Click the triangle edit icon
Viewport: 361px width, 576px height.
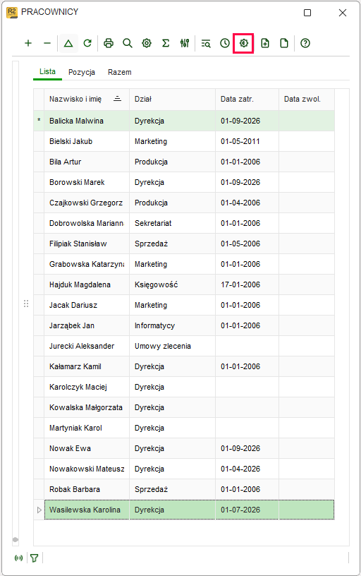(x=68, y=43)
